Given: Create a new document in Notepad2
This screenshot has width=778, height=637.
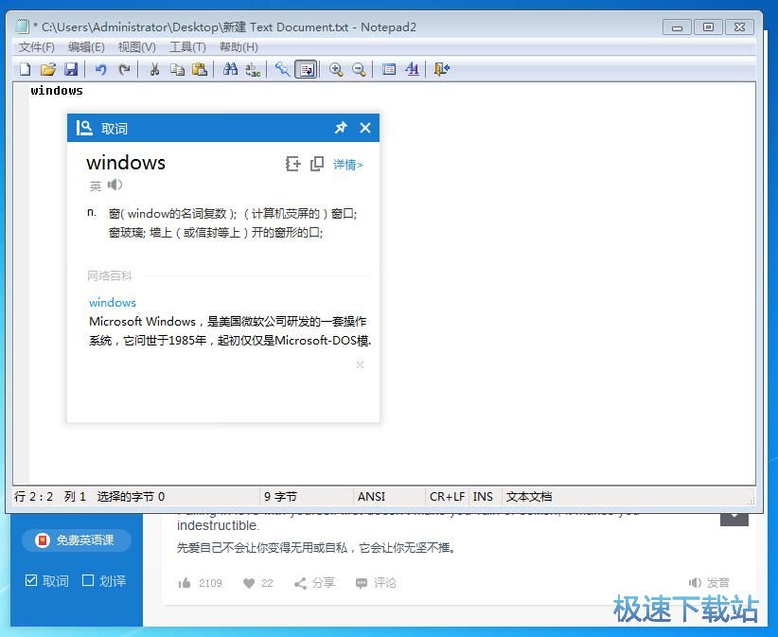Looking at the screenshot, I should point(25,69).
